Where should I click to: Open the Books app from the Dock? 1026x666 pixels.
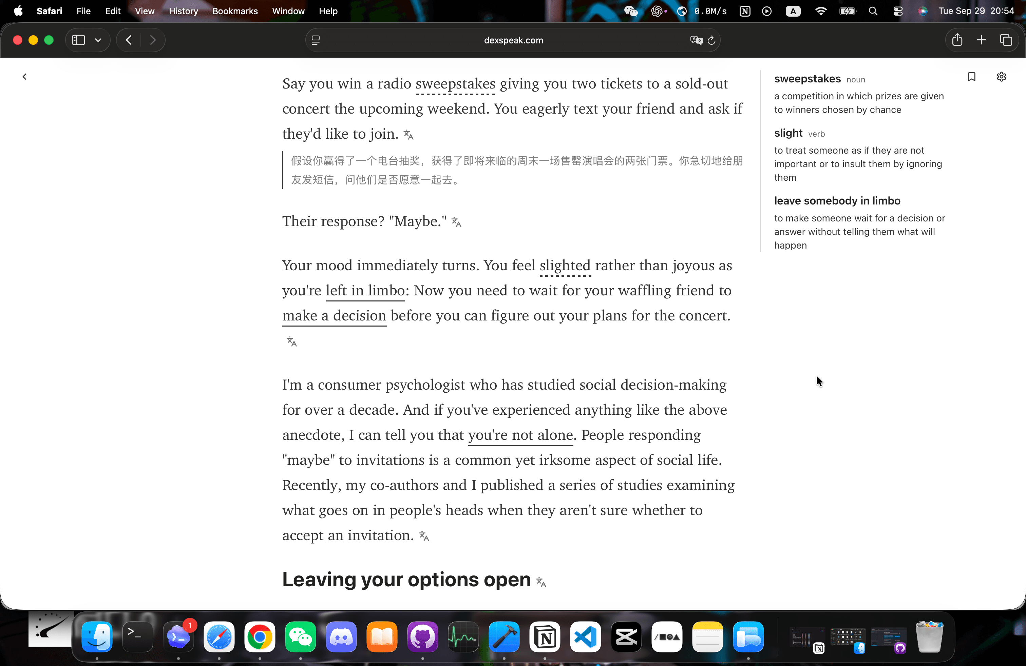(x=382, y=637)
